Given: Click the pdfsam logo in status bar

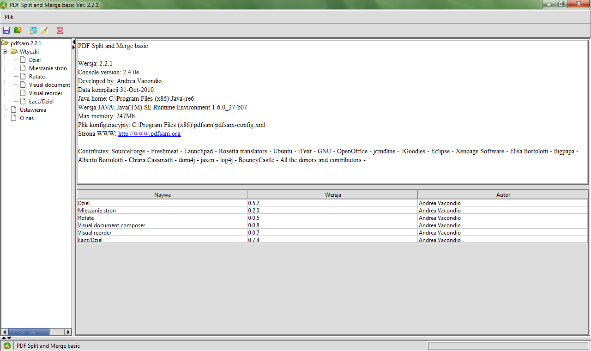Looking at the screenshot, I should [x=7, y=346].
